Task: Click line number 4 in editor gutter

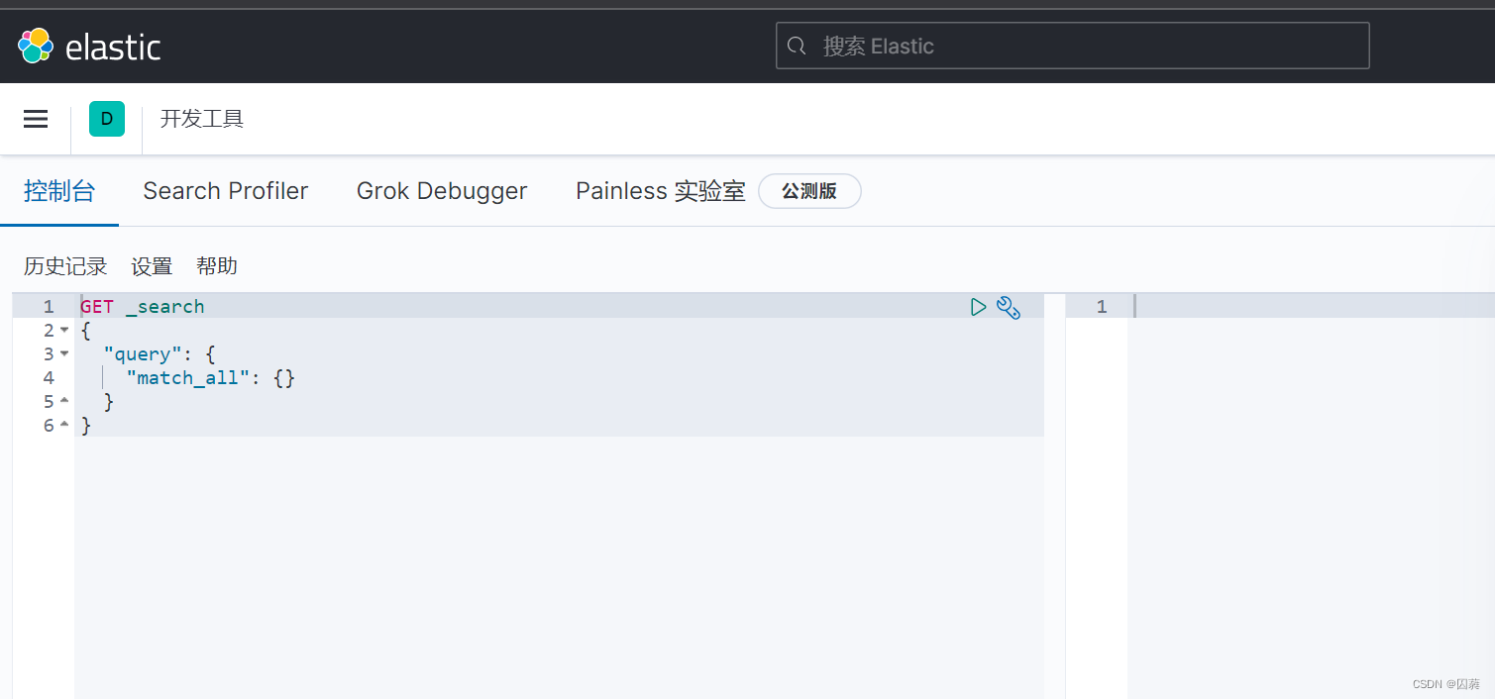Action: pos(49,377)
